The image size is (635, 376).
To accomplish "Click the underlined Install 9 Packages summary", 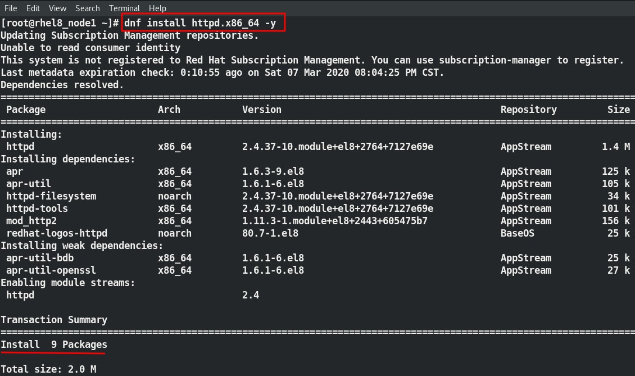I will click(x=54, y=344).
